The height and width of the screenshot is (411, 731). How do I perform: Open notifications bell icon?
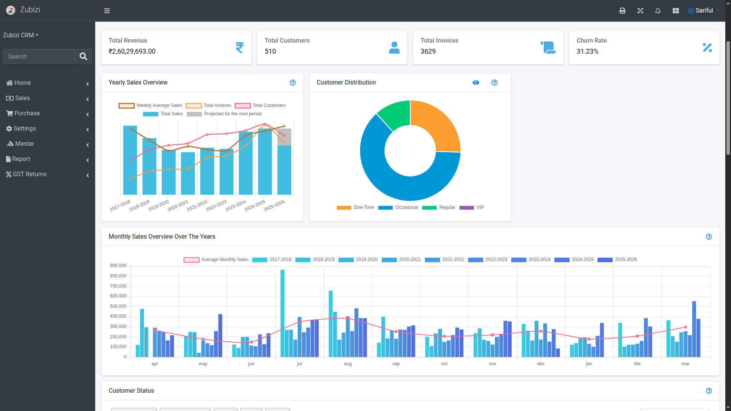[x=658, y=11]
